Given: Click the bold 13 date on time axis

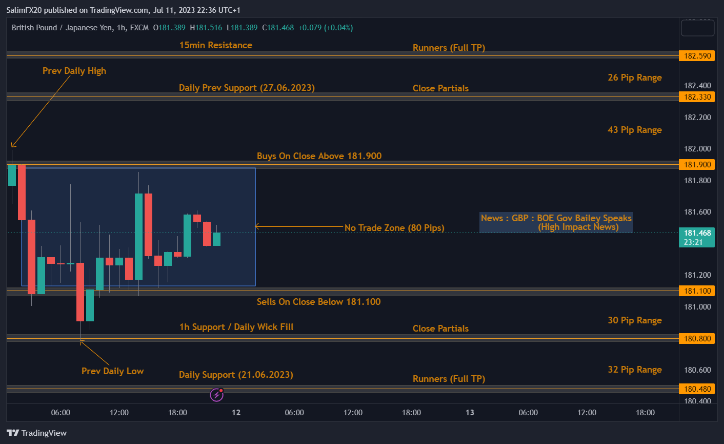Looking at the screenshot, I should pos(470,413).
